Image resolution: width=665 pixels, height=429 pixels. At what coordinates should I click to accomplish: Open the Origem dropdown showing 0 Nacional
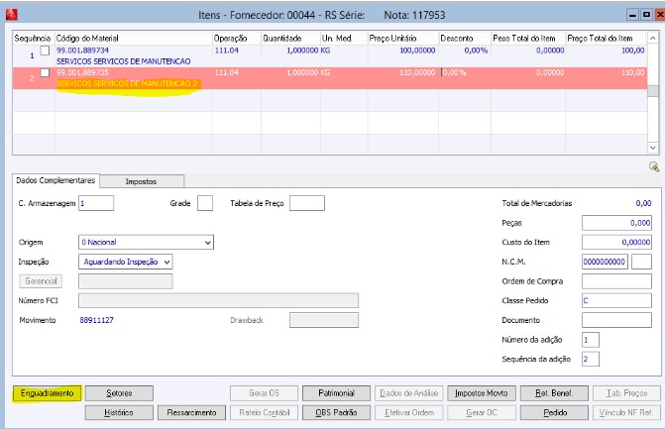click(146, 243)
